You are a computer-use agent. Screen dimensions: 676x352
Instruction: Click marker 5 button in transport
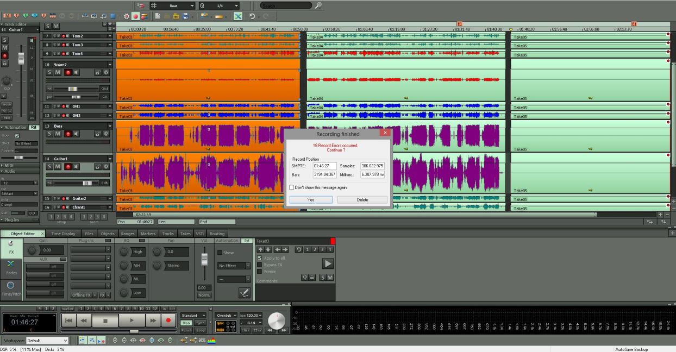point(108,309)
